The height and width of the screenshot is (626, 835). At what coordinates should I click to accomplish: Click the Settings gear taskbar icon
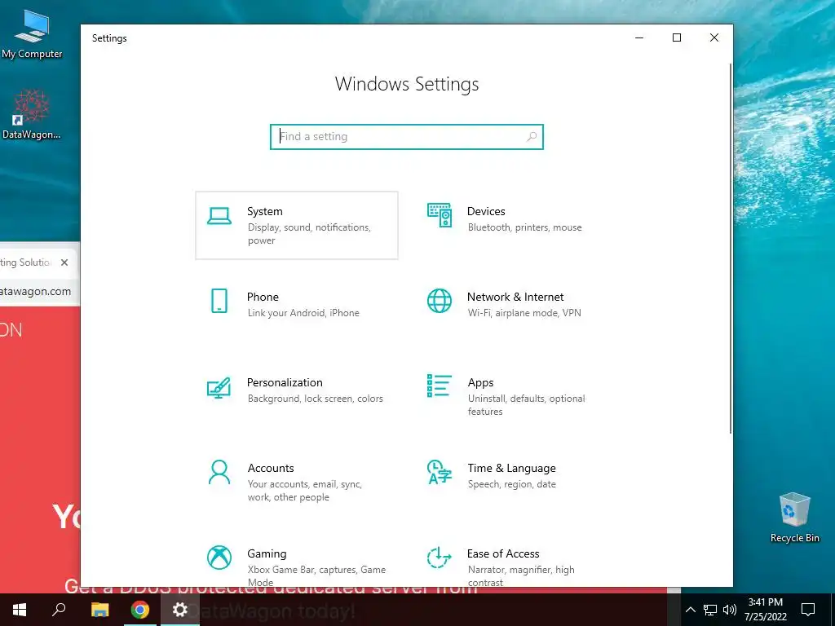tap(180, 610)
